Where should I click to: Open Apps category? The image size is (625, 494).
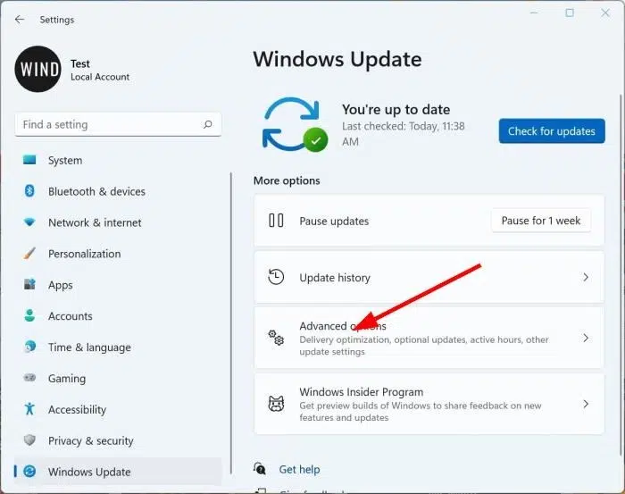point(118,285)
